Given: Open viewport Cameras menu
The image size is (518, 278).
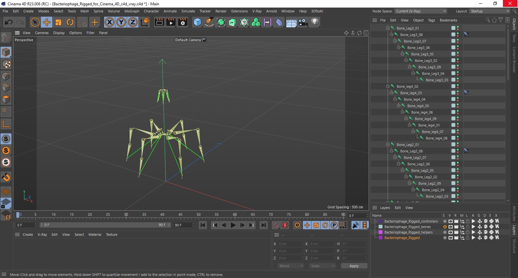Looking at the screenshot, I should 42,33.
